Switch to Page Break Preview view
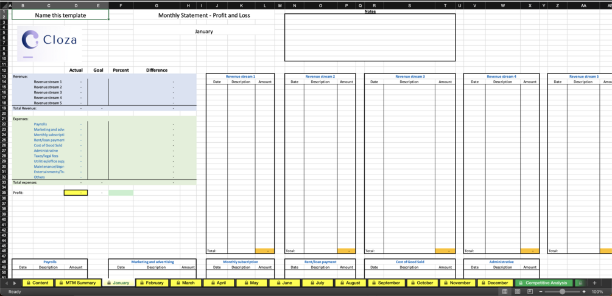The height and width of the screenshot is (296, 612). [x=530, y=291]
